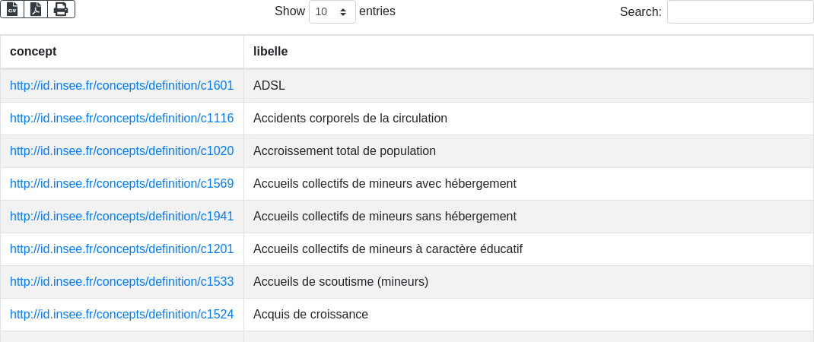Select the Accueils de scoutisme (mineurs) cell
This screenshot has height=342, width=814.
tap(529, 282)
